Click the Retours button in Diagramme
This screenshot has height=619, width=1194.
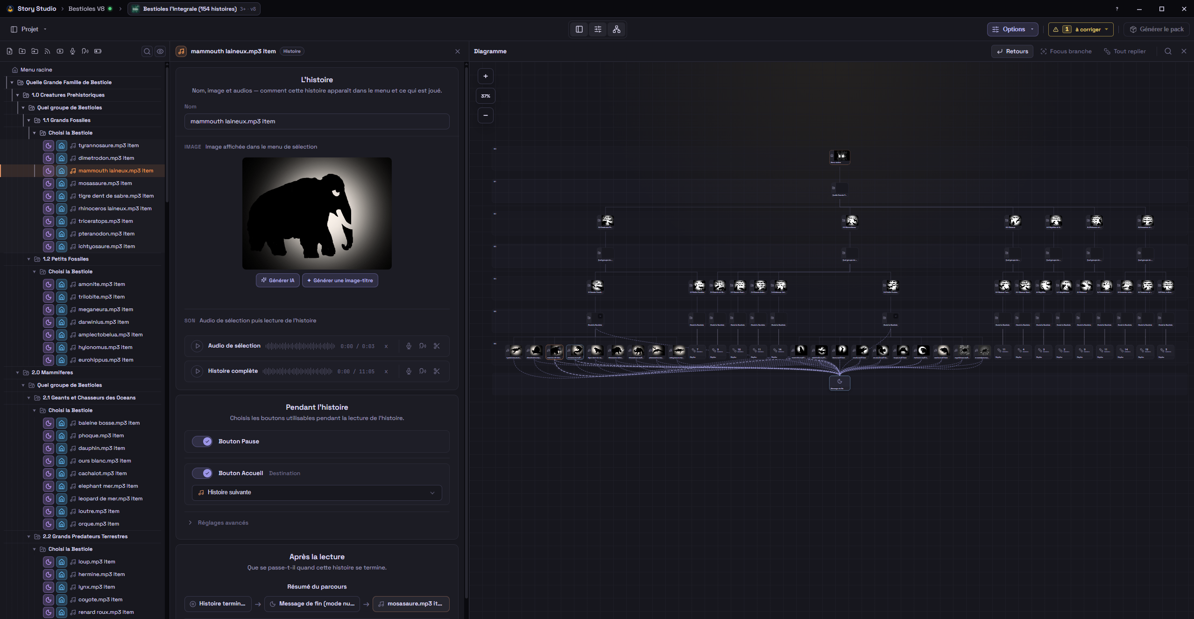click(1012, 51)
